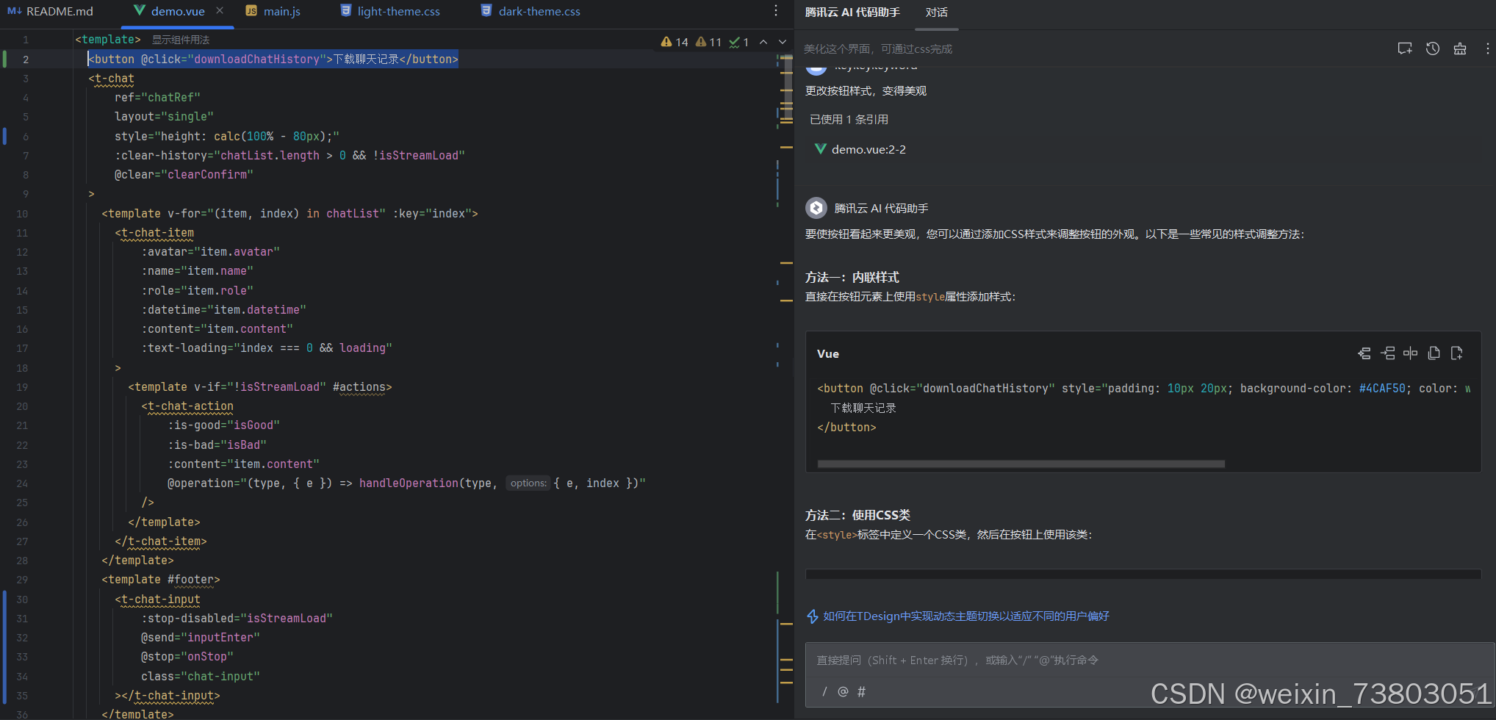Select 腾讯云 AI 代码助手 panel title
Screen dimensions: 1496x720
tap(852, 12)
